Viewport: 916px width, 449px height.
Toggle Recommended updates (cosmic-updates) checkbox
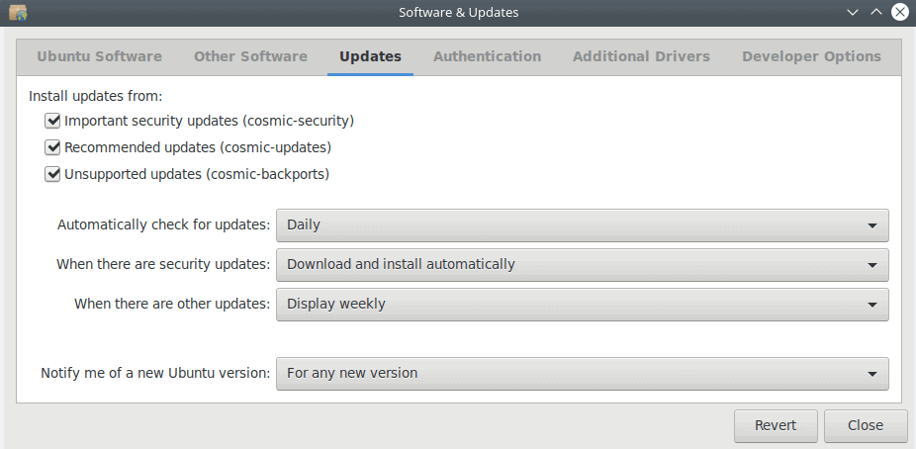[x=52, y=147]
